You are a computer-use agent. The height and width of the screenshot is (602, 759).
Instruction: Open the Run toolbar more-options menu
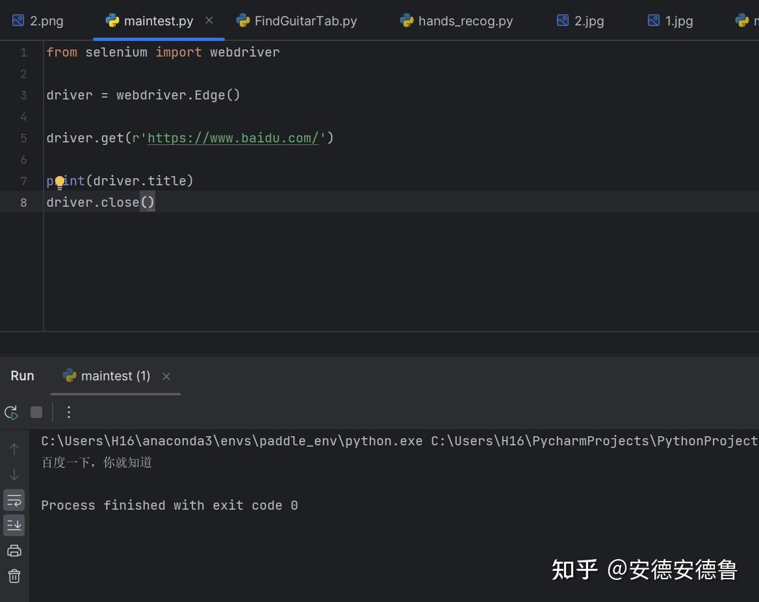tap(69, 412)
